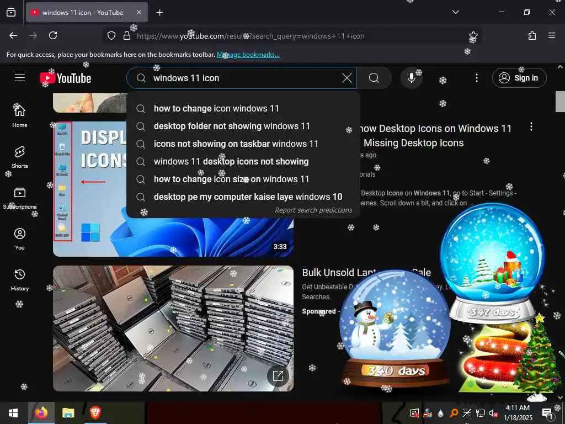Submit search with magnifier button

[x=374, y=78]
